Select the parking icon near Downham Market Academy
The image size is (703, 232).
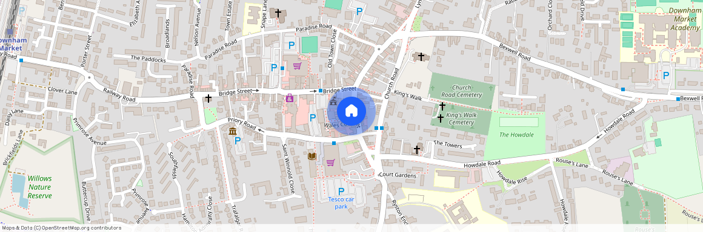coord(666,76)
